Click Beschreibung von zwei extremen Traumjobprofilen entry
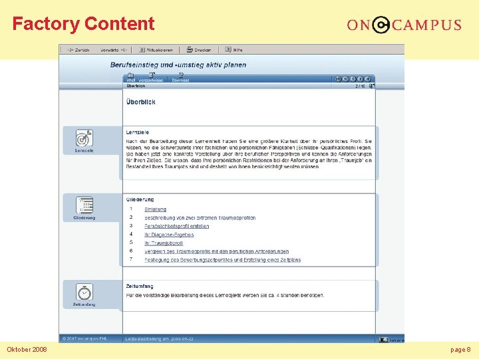 tap(200, 218)
